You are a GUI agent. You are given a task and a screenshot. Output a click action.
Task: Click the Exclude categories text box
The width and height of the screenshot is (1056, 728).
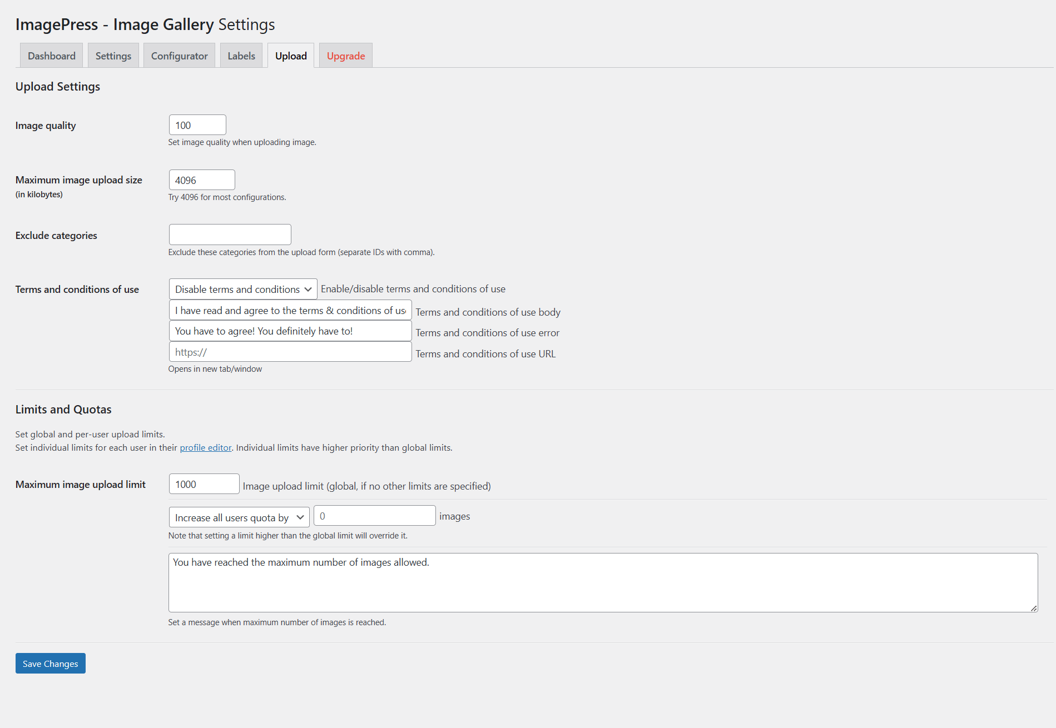(230, 235)
